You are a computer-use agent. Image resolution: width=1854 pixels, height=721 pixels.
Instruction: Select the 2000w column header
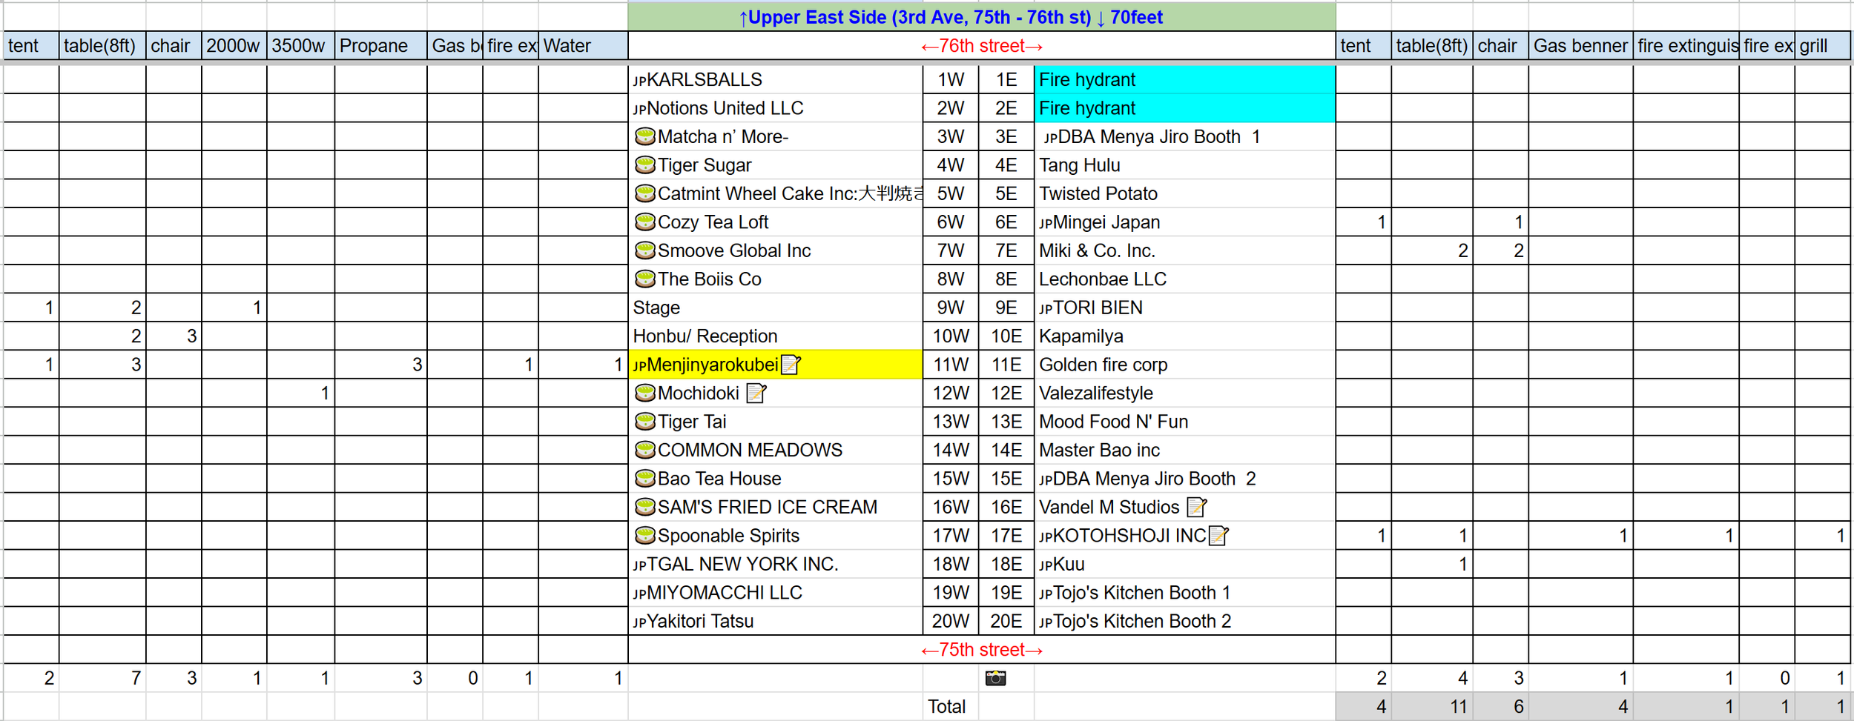click(234, 45)
